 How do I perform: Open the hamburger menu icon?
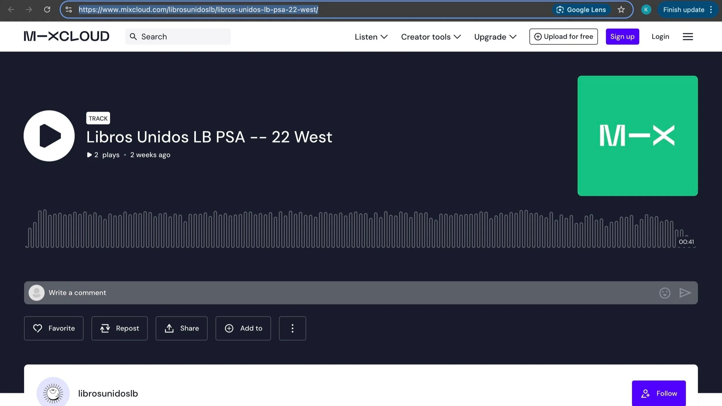[688, 37]
